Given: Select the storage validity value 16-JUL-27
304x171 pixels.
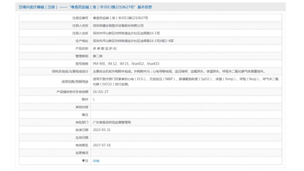Looking at the screenshot, I should click(x=101, y=92).
